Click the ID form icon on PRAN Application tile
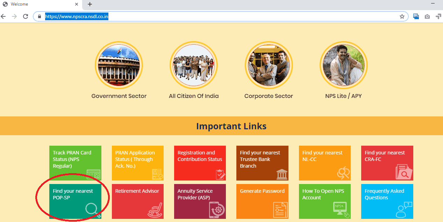Screen dimensions: 443x222 coord(157,174)
